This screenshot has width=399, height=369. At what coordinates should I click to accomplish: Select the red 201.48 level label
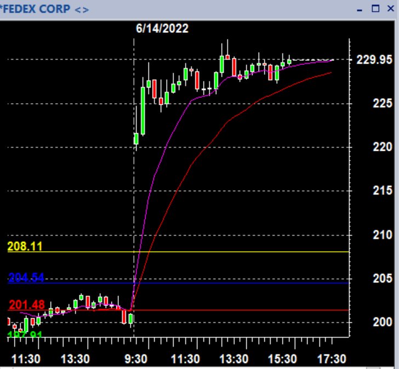(27, 305)
